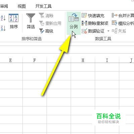Open the 排序 custom sort dialog

pyautogui.click(x=14, y=21)
